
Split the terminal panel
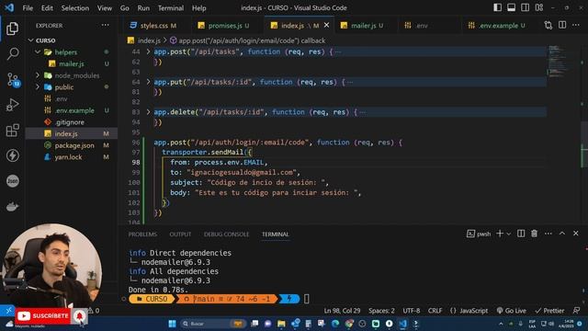pyautogui.click(x=521, y=234)
